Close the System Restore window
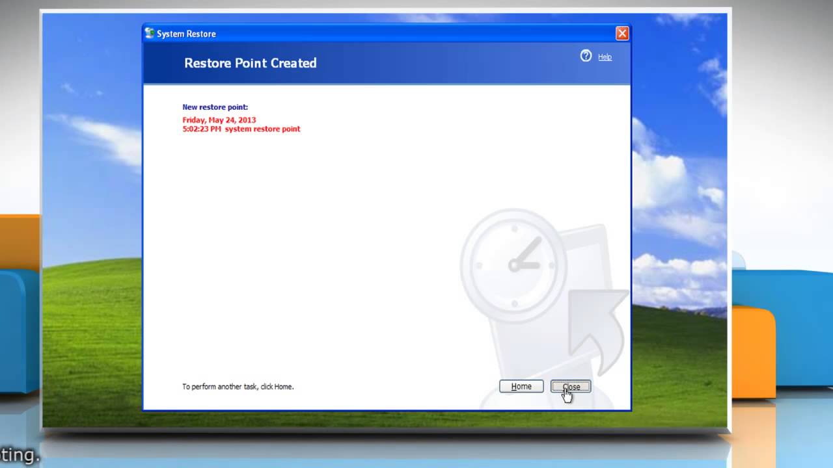This screenshot has height=468, width=833. coord(622,33)
